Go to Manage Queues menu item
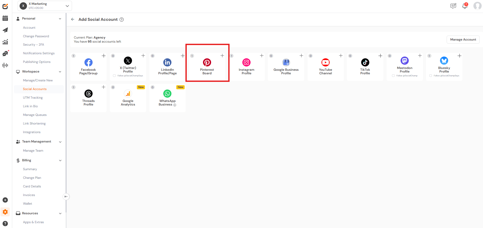Screen dimensions: 483x228 (x=35, y=115)
